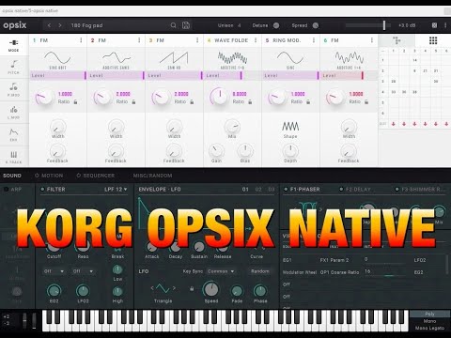This screenshot has width=451, height=338.
Task: Select the MODE page icon in sidebar
Action: click(13, 45)
